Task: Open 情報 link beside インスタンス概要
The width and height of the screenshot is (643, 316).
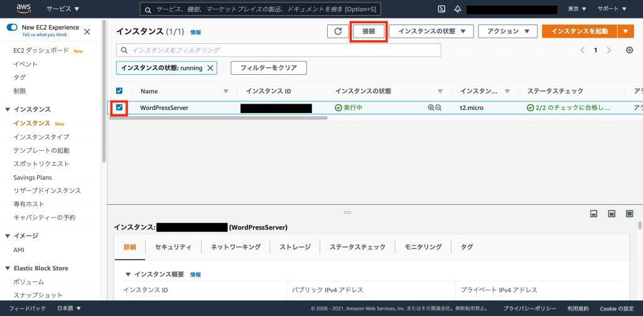Action: point(196,275)
